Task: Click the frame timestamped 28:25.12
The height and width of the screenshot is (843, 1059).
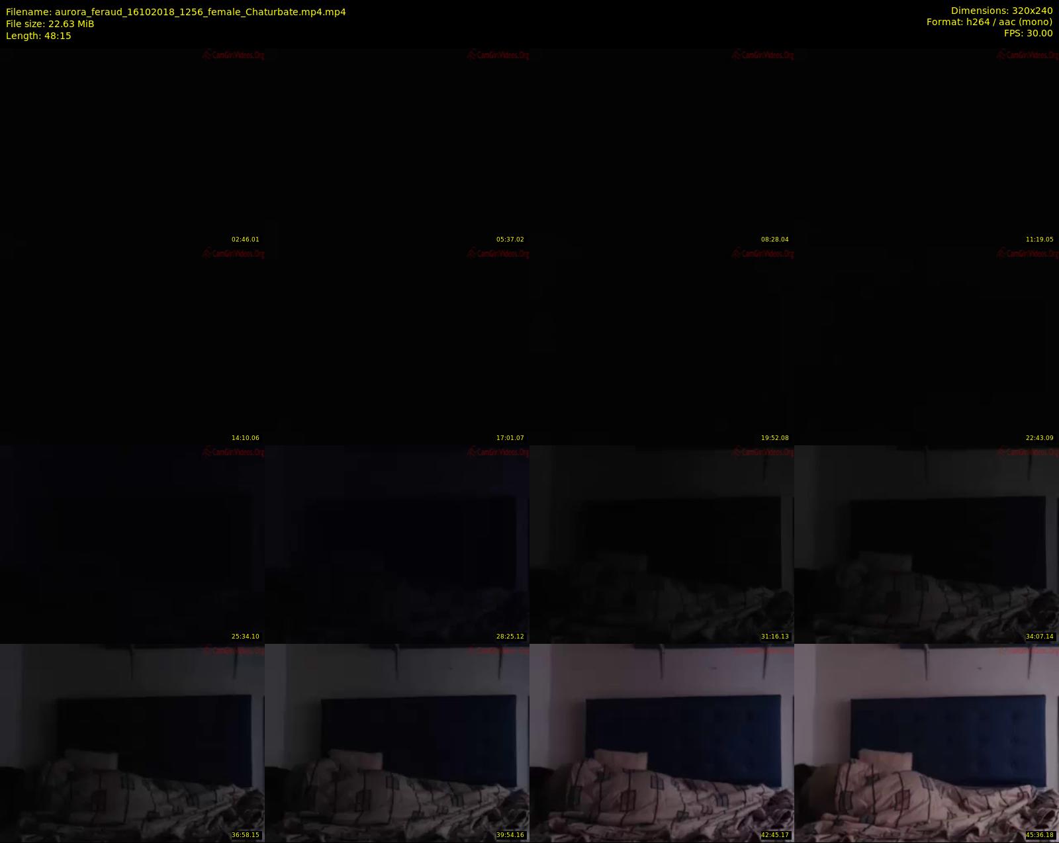Action: (397, 544)
